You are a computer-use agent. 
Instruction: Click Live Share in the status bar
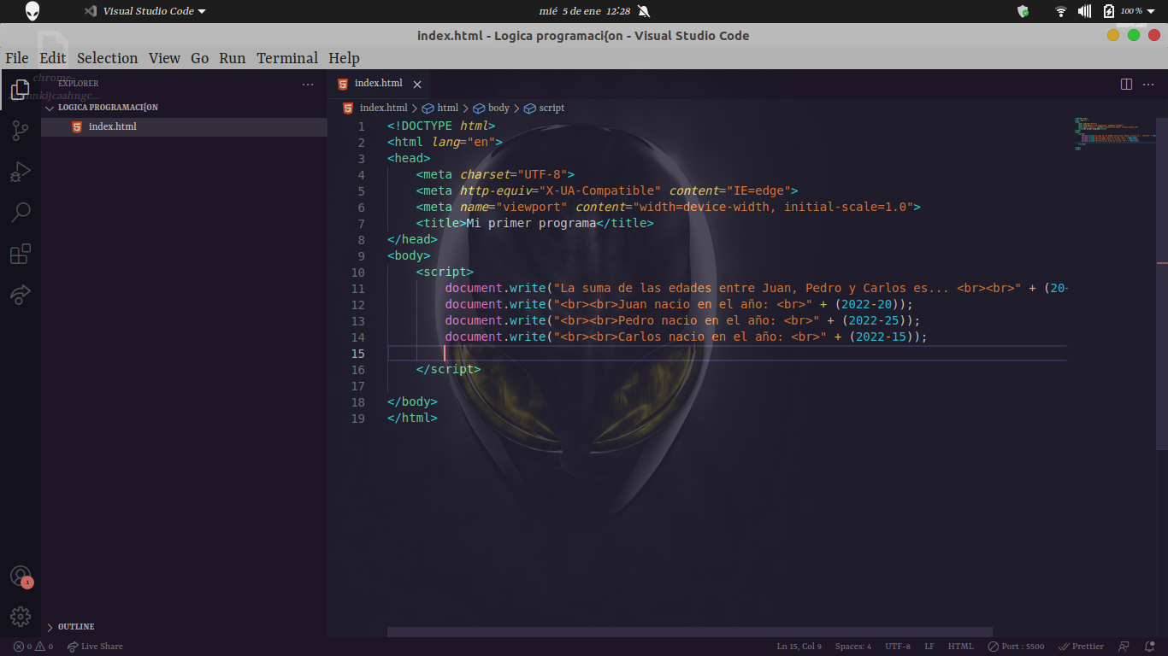[95, 647]
